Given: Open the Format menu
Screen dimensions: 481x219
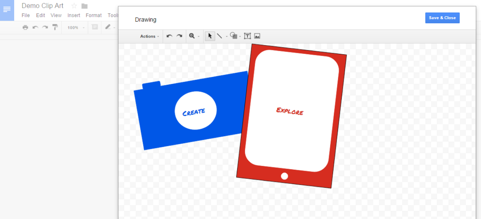Looking at the screenshot, I should [93, 15].
